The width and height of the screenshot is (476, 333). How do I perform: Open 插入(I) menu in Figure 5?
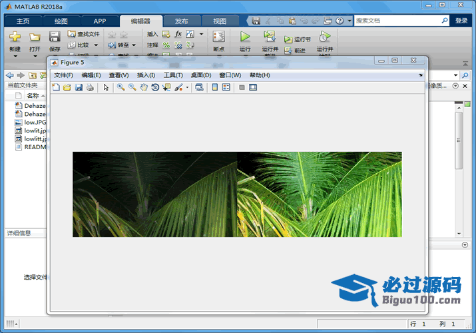tap(146, 75)
